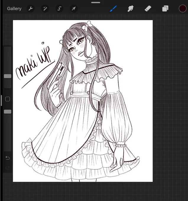Open the Gallery view

click(x=14, y=9)
